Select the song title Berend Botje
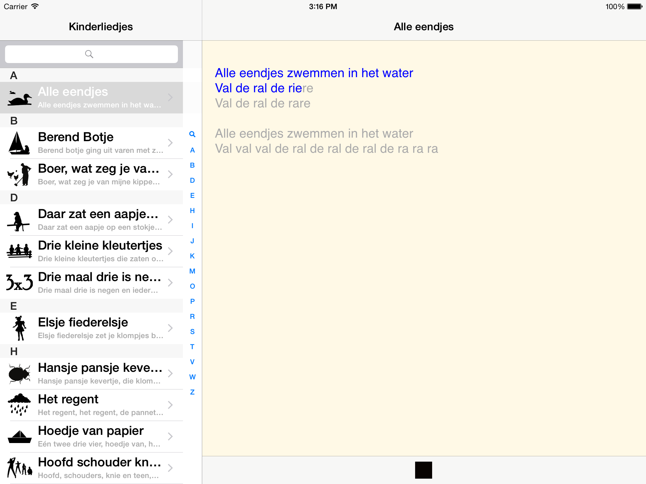 [76, 137]
